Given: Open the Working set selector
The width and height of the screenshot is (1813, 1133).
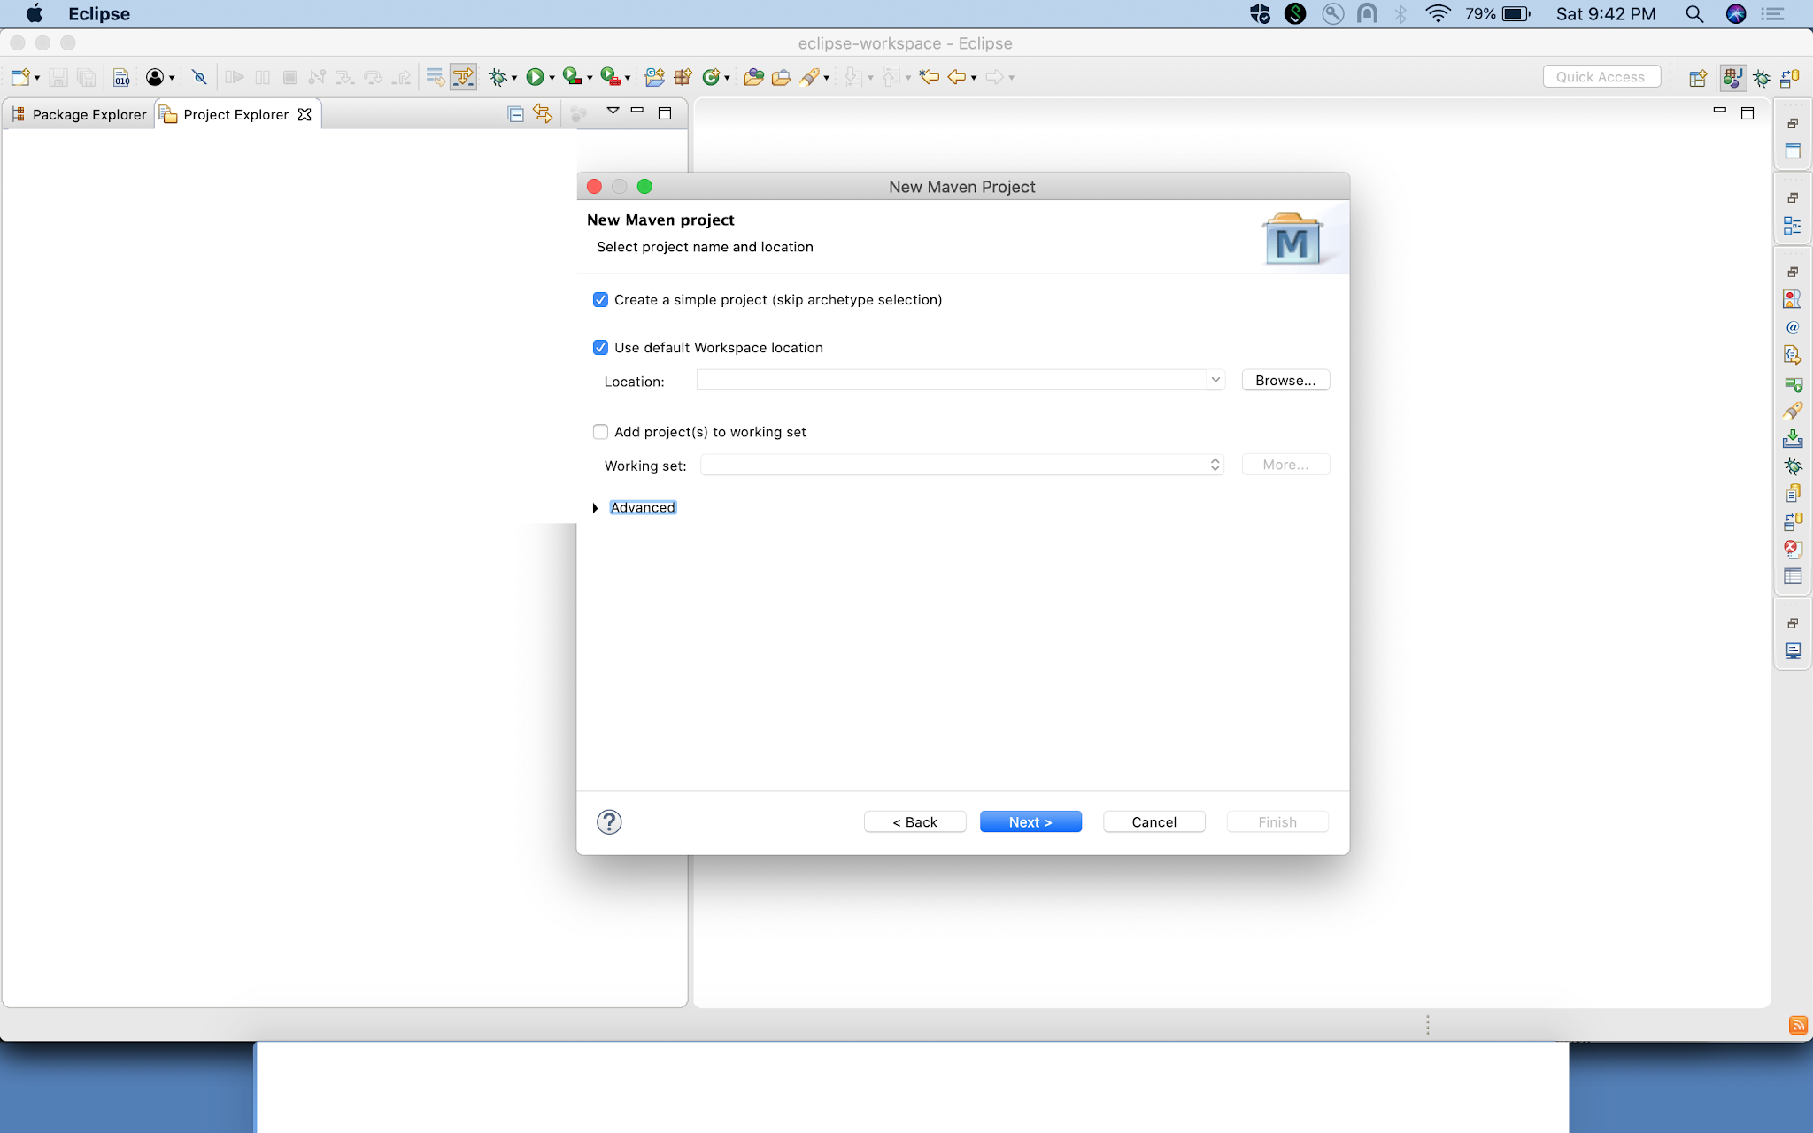Looking at the screenshot, I should 1216,464.
